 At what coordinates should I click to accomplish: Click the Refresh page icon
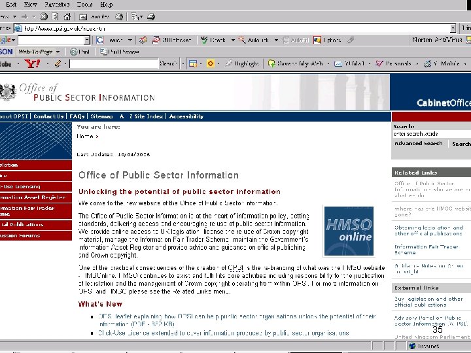click(55, 17)
